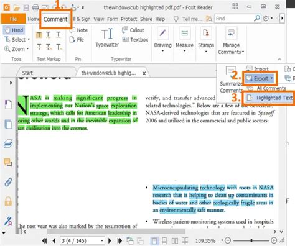
Task: Enable single page view mode
Action: (154, 240)
